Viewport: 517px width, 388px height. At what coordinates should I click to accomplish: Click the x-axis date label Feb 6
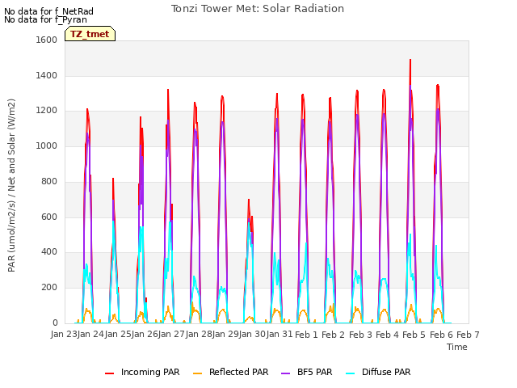tap(441, 335)
